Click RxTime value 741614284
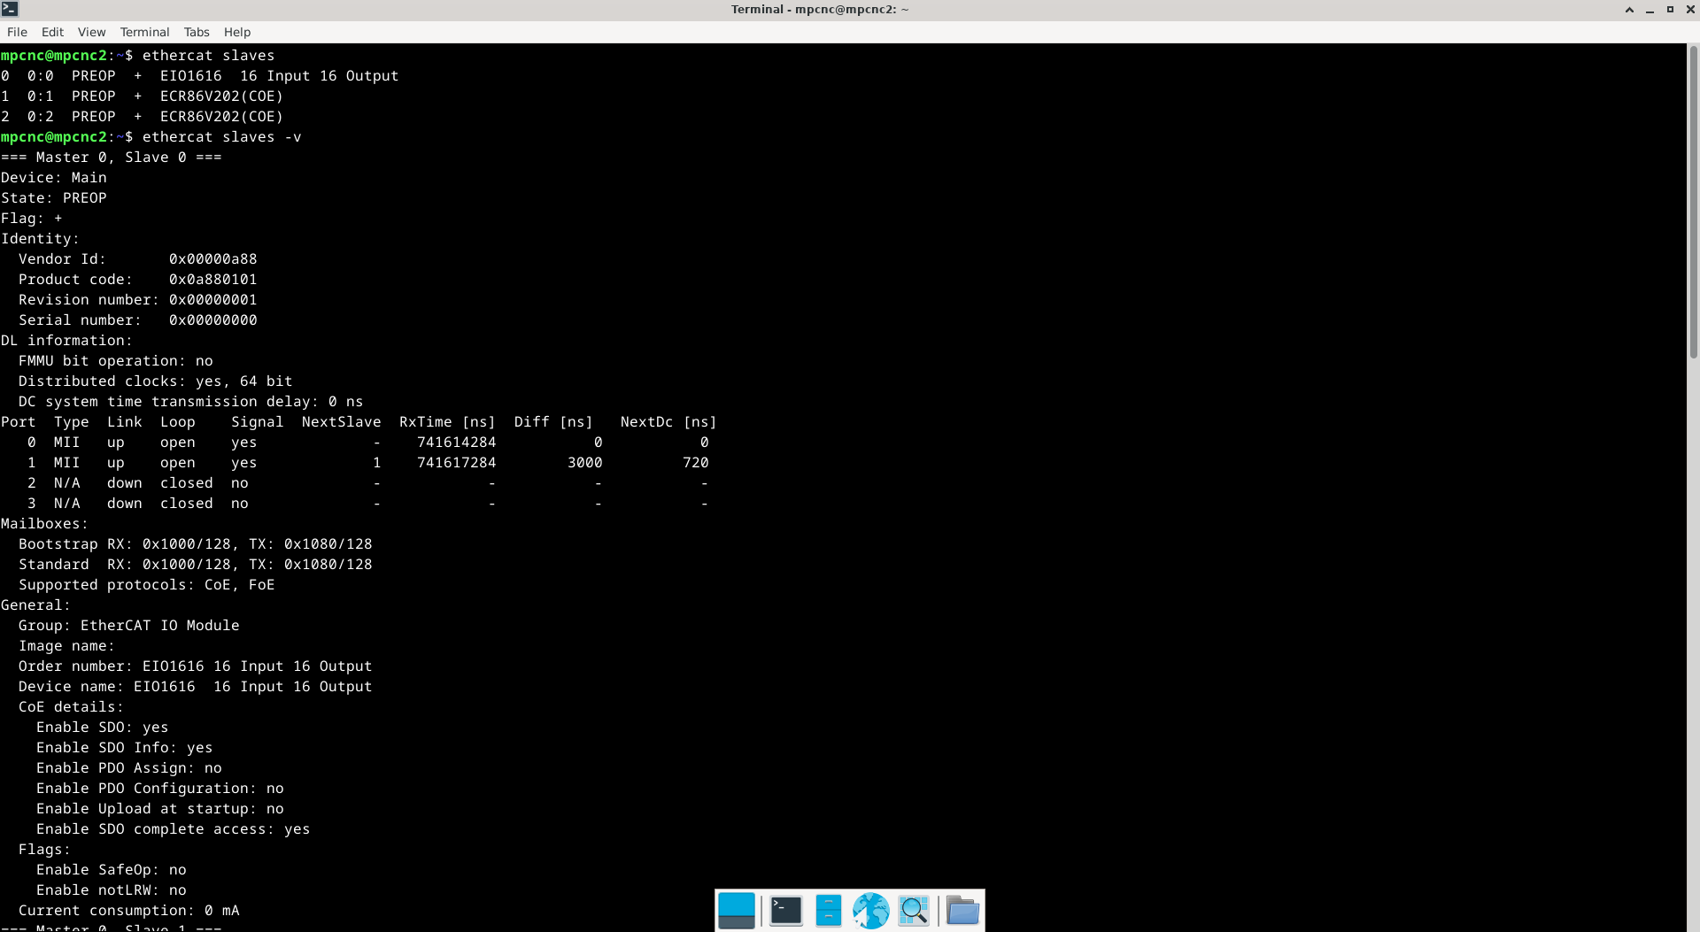This screenshot has width=1700, height=932. pos(457,443)
